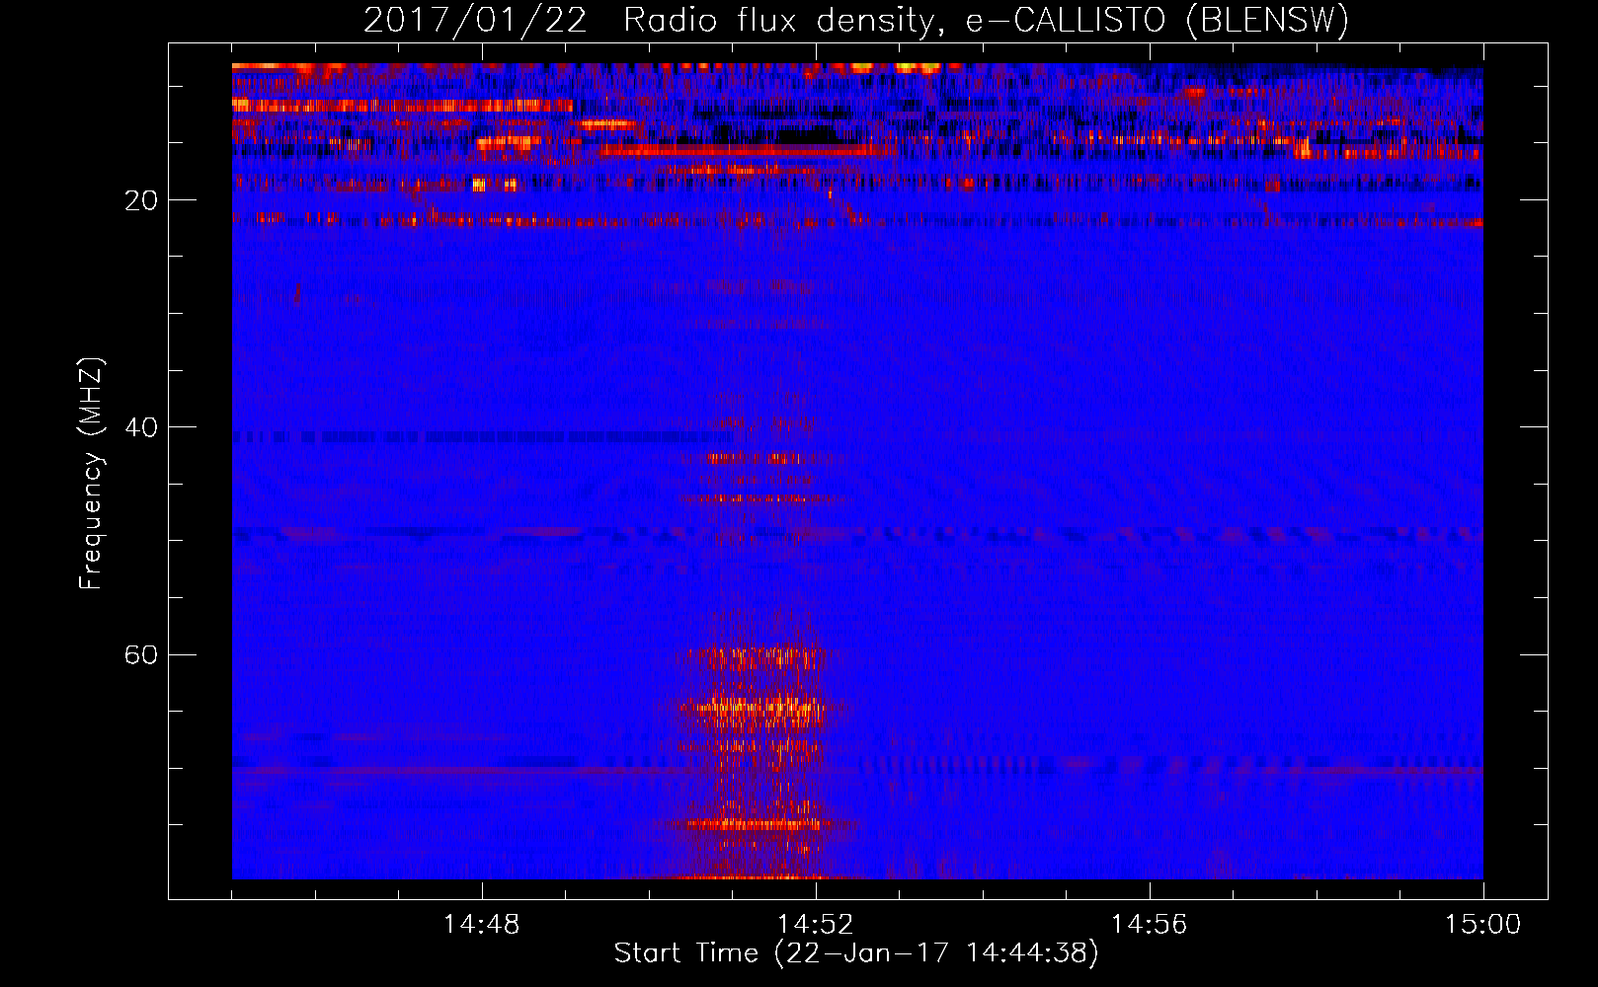Click the 15:00 time tick label
Image resolution: width=1598 pixels, height=987 pixels.
click(1483, 925)
